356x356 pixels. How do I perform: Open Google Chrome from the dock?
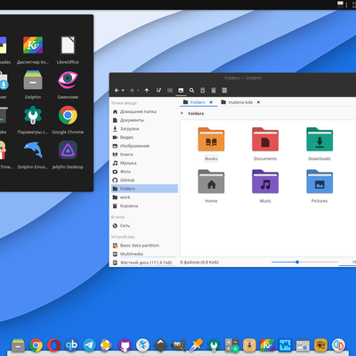[x=36, y=345]
